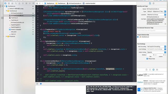Show the Object library
This screenshot has height=94, width=168.
coord(154,70)
